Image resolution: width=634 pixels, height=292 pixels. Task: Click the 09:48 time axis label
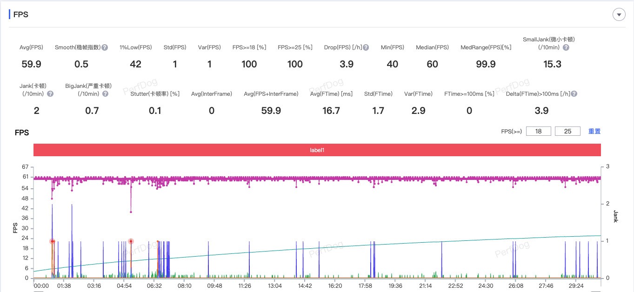point(214,285)
